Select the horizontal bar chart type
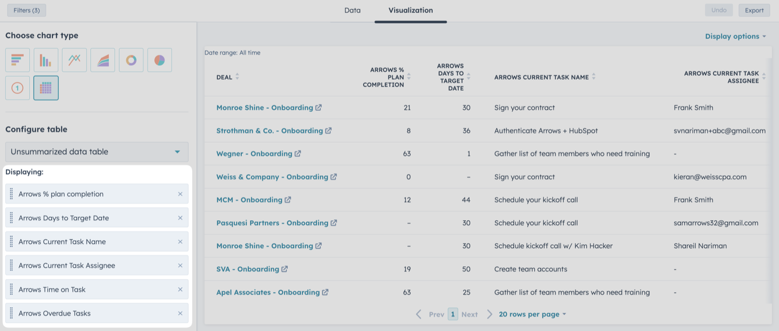This screenshot has height=331, width=779. [17, 60]
